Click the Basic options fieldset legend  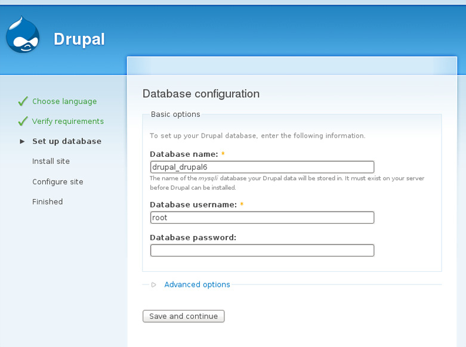175,114
